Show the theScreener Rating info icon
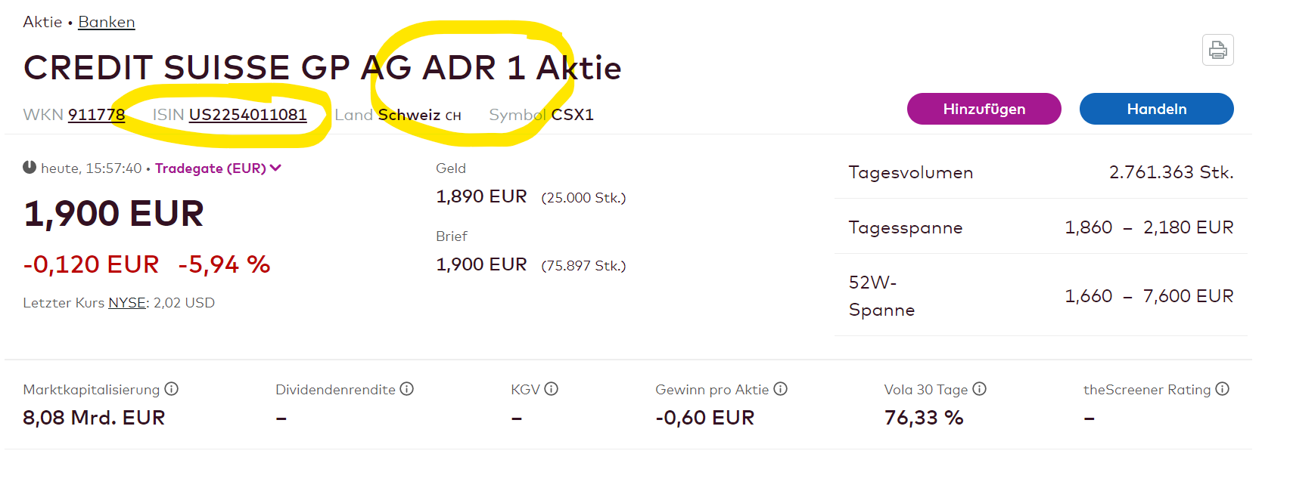1290x488 pixels. point(1223,389)
